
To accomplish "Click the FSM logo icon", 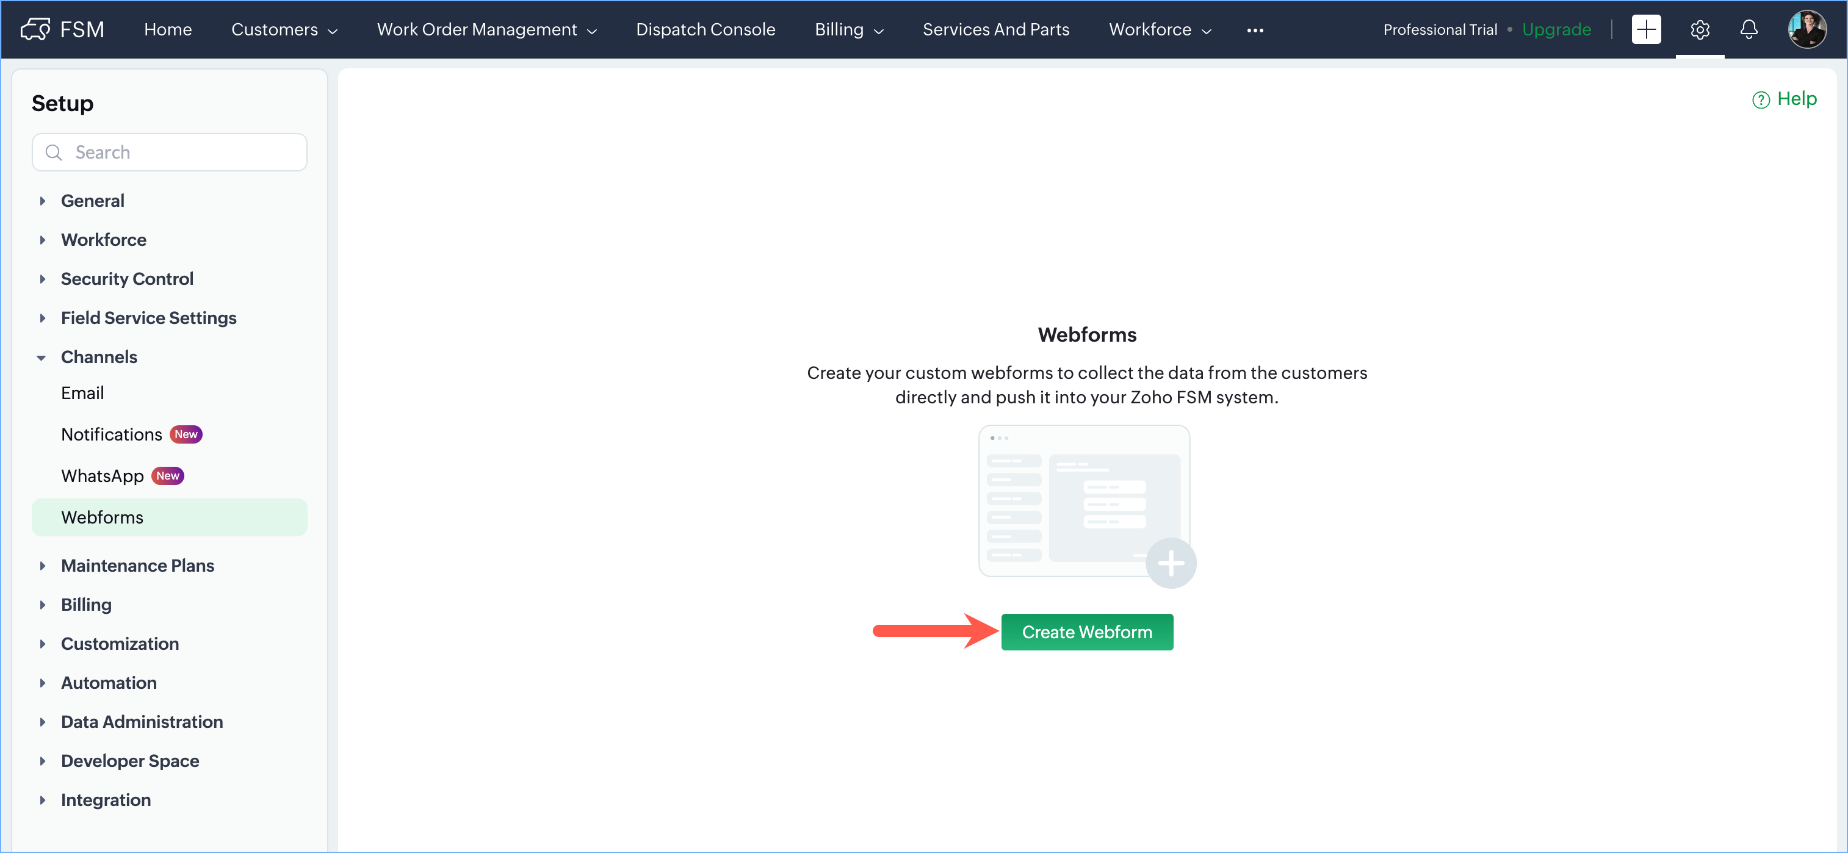I will [35, 29].
